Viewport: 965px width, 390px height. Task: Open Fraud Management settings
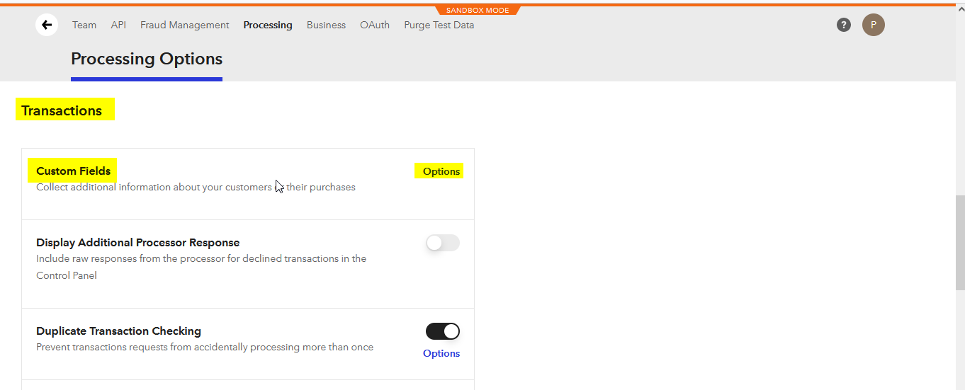click(184, 25)
